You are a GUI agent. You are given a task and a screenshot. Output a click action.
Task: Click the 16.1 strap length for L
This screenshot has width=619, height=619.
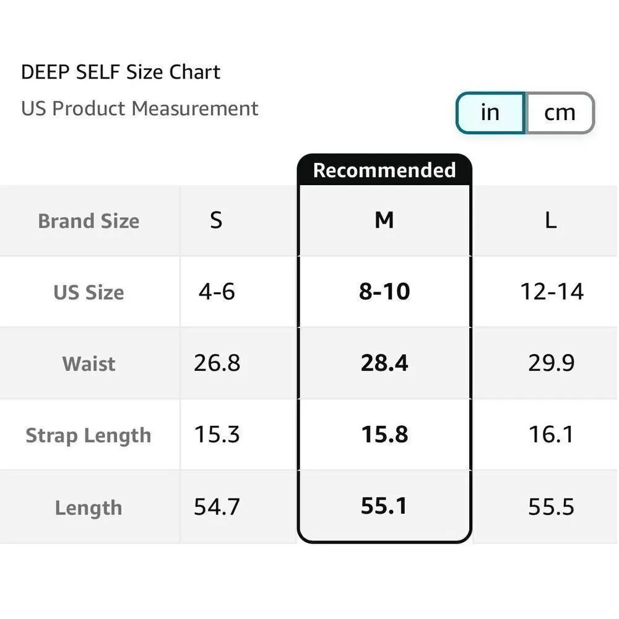tap(551, 435)
